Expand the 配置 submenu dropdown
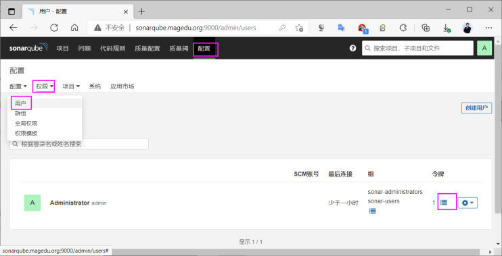 [x=18, y=86]
